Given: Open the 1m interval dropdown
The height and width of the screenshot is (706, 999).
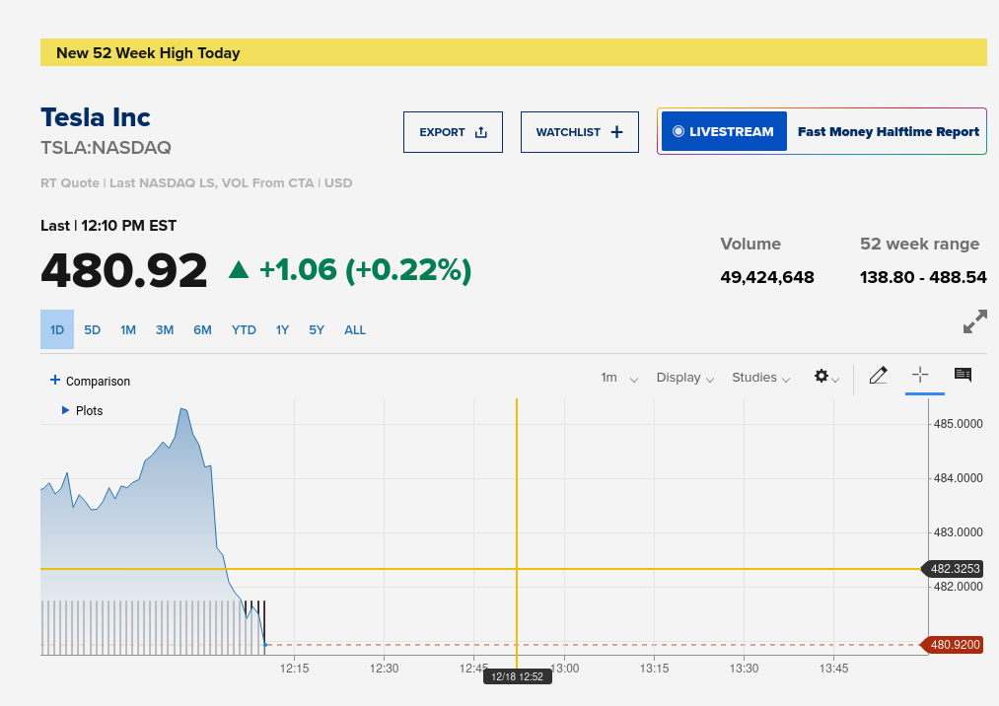Looking at the screenshot, I should tap(619, 378).
